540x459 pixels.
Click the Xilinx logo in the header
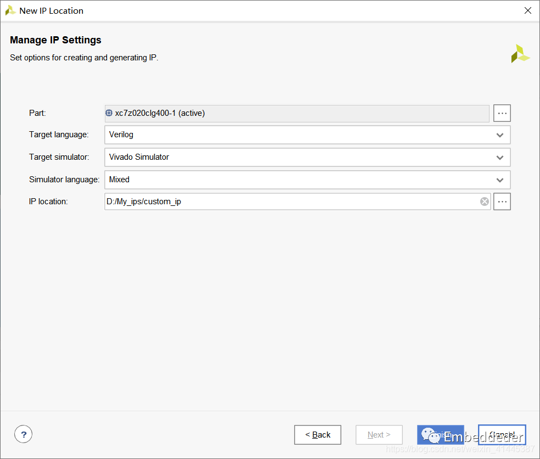(520, 54)
